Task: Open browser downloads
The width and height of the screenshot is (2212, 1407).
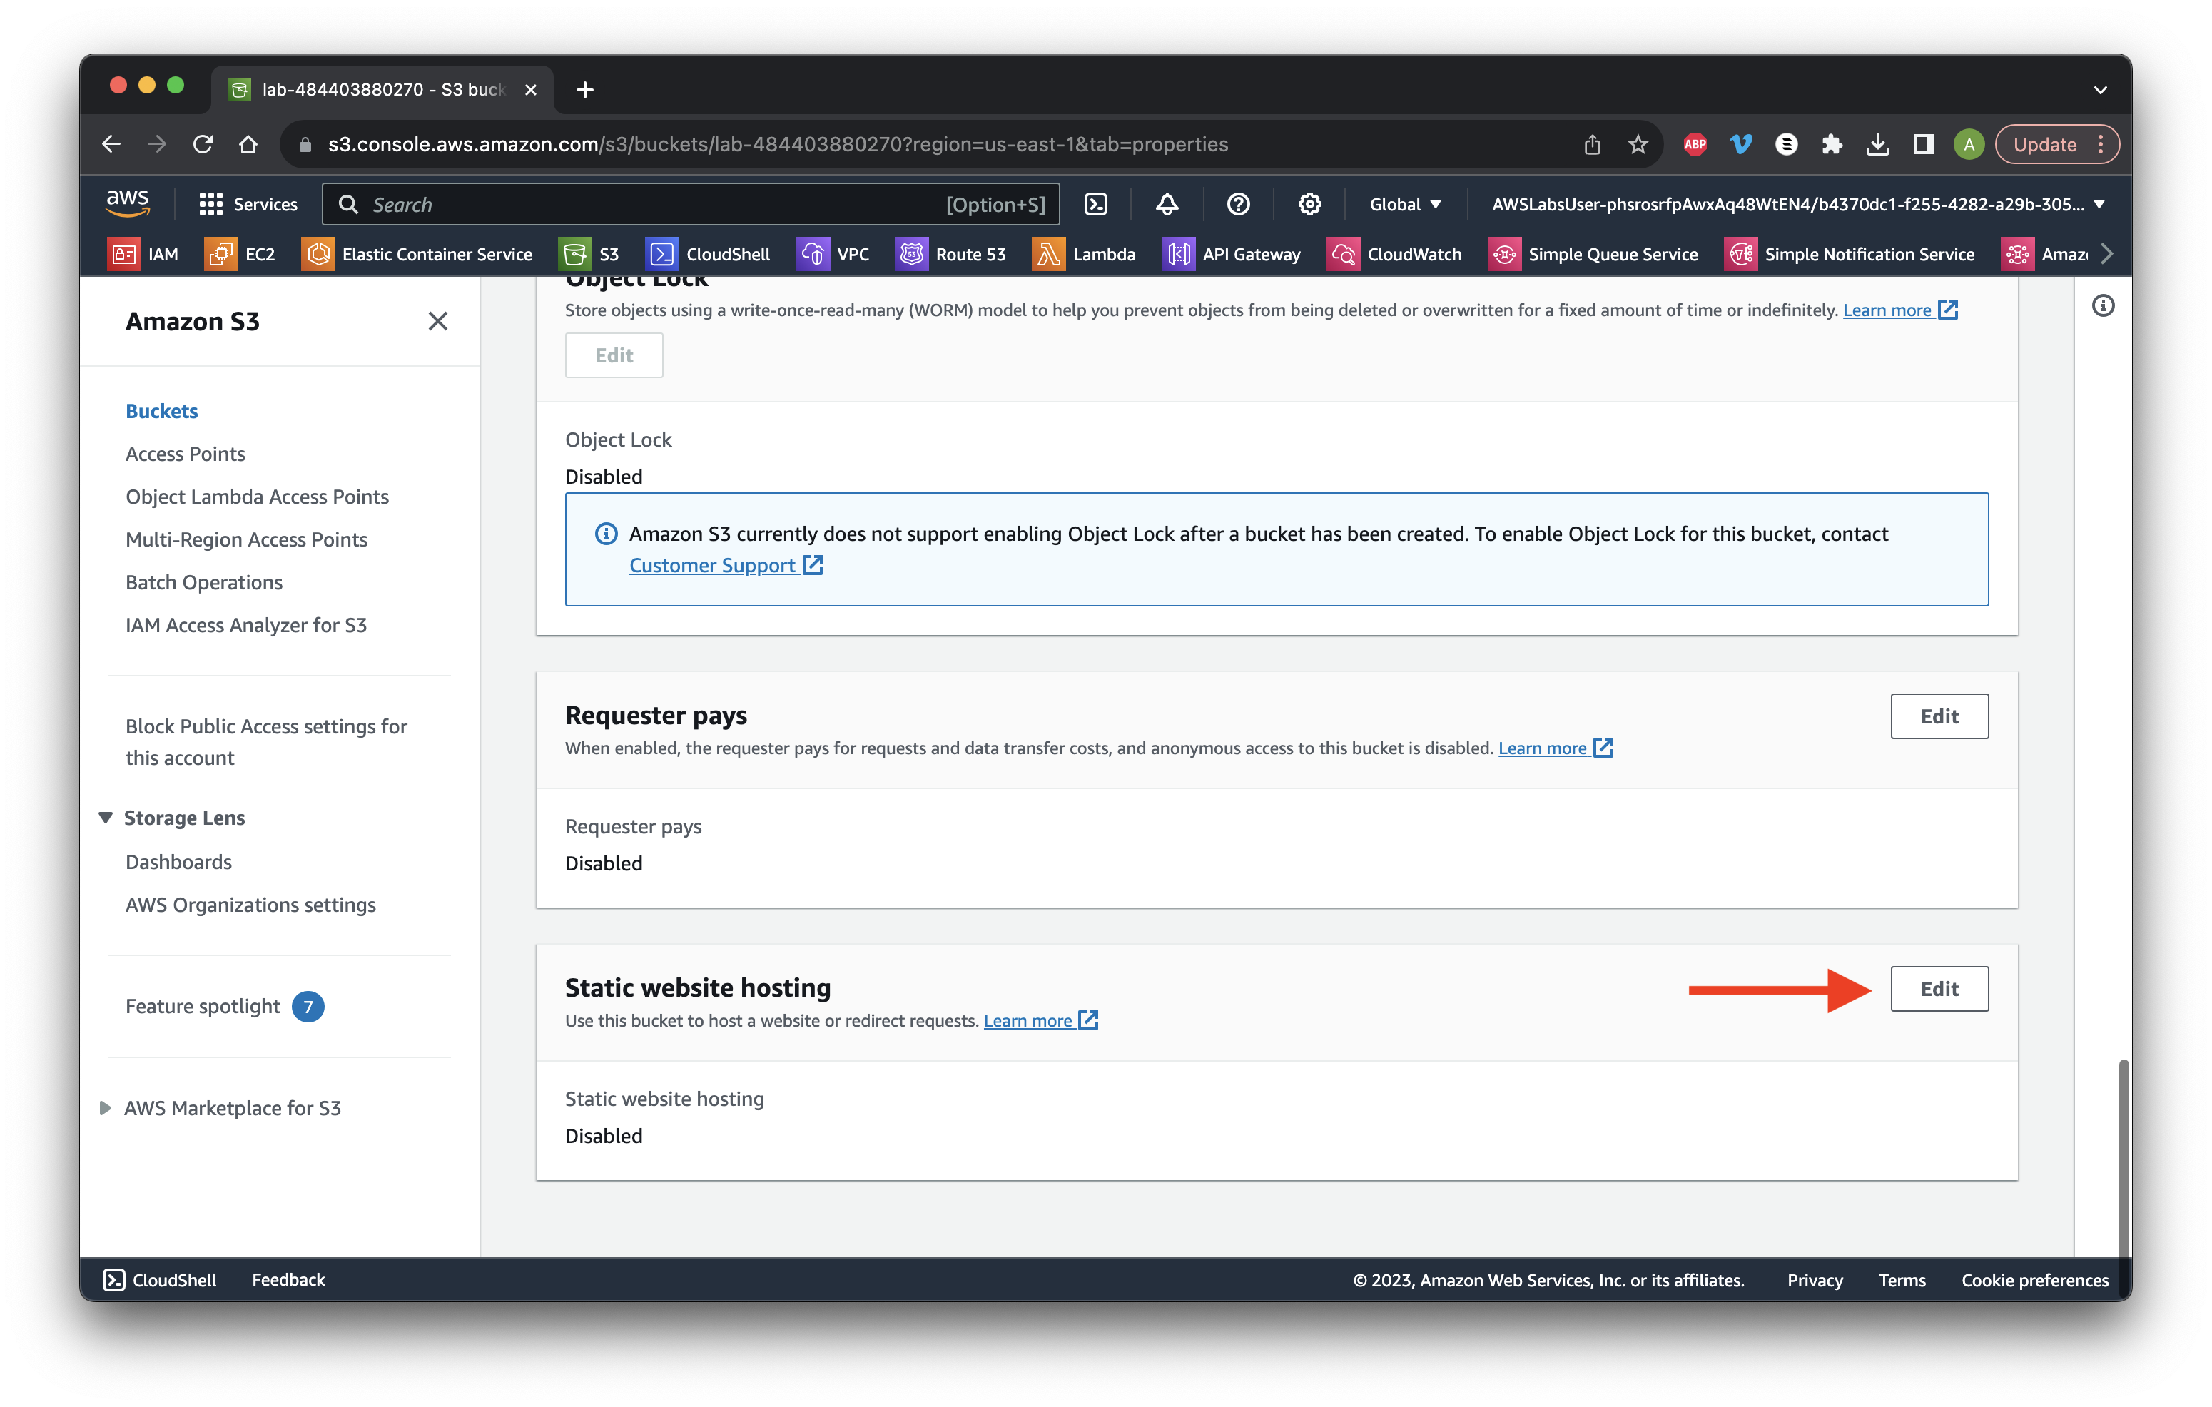Action: click(x=1877, y=144)
